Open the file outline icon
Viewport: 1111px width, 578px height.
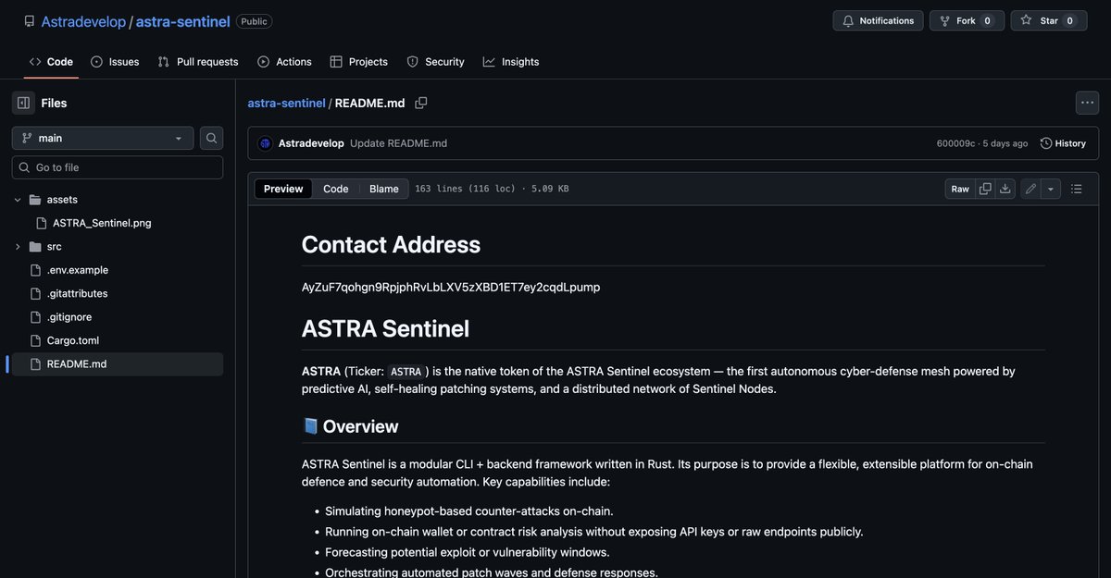click(1075, 187)
